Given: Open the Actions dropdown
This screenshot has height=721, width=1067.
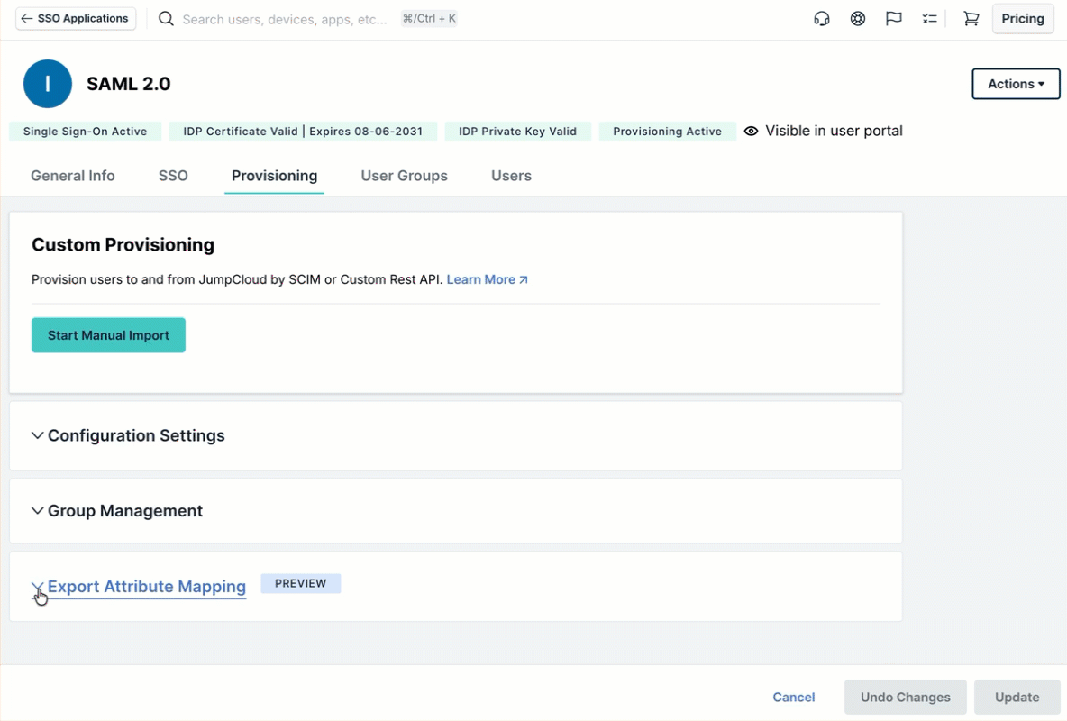Looking at the screenshot, I should point(1016,84).
